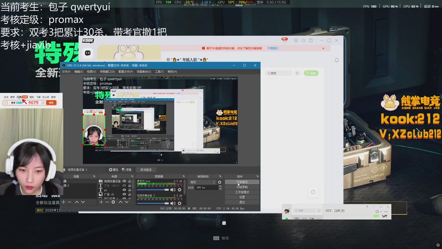442x249 pixels.
Task: Open the 滤镜 filters button in OBS
Action: (127, 170)
